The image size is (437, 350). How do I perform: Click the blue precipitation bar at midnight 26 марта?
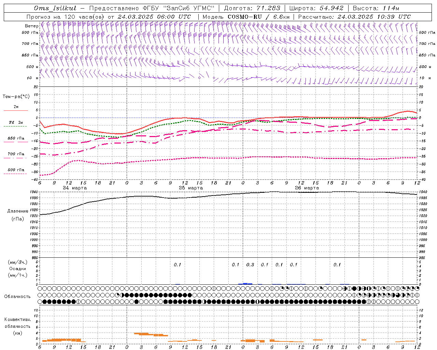coord(245,283)
